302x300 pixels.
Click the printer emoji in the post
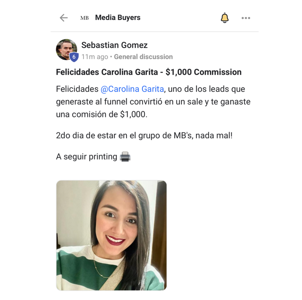pyautogui.click(x=125, y=156)
